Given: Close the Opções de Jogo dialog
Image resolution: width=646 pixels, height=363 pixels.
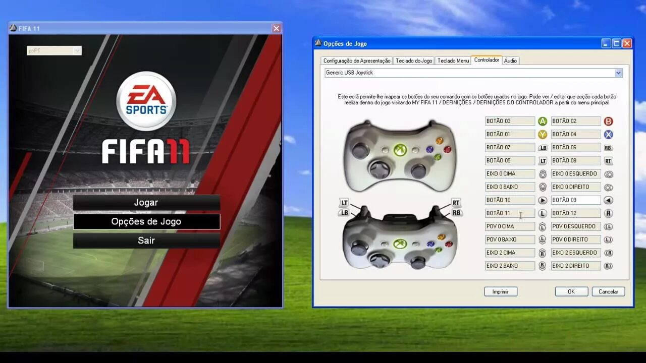Looking at the screenshot, I should tap(627, 43).
